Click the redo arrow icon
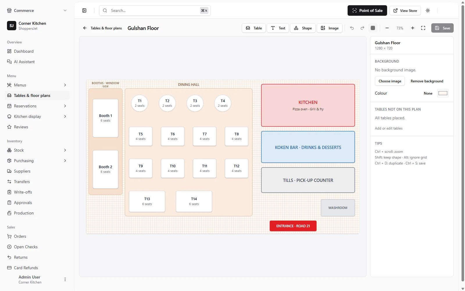The width and height of the screenshot is (465, 291). 362,28
